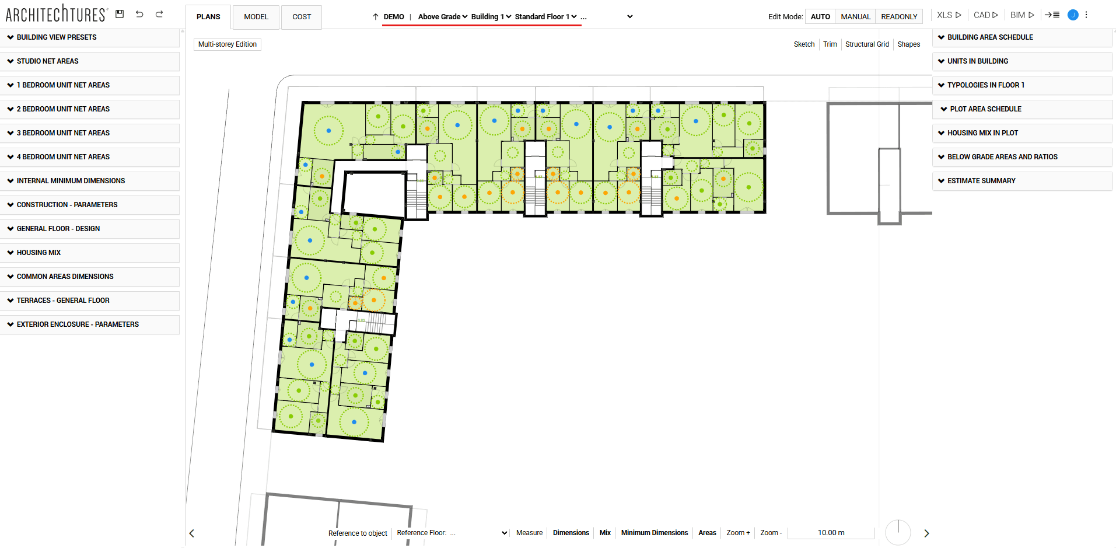Click the Structural Grid button
Viewport: 1116px width, 548px height.
pos(867,44)
